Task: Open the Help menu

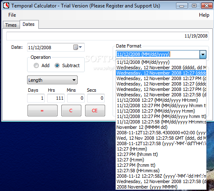Action: tap(204, 15)
